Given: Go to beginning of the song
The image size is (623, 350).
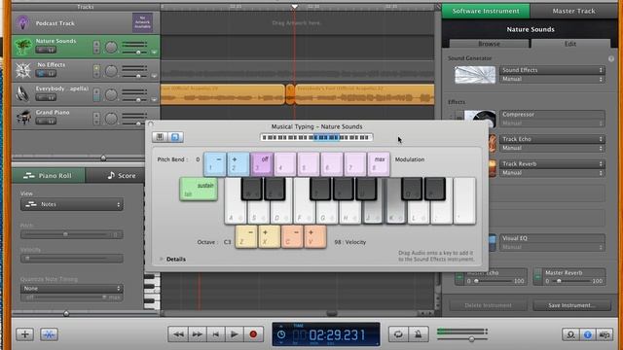Looking at the screenshot, I should point(215,334).
